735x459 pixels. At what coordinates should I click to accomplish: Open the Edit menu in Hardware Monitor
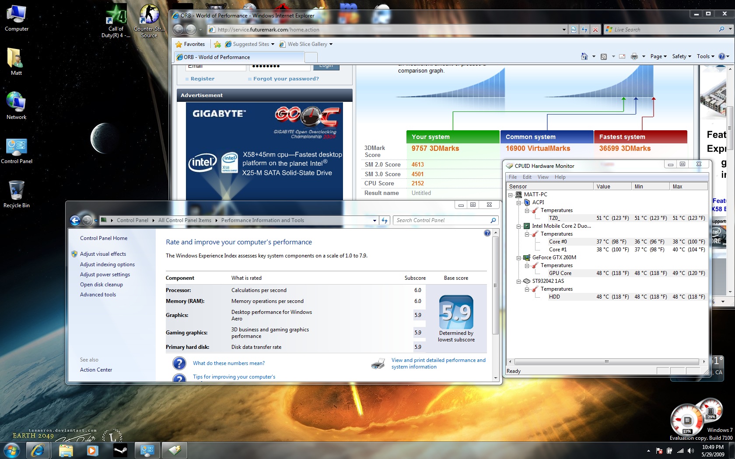pos(527,177)
